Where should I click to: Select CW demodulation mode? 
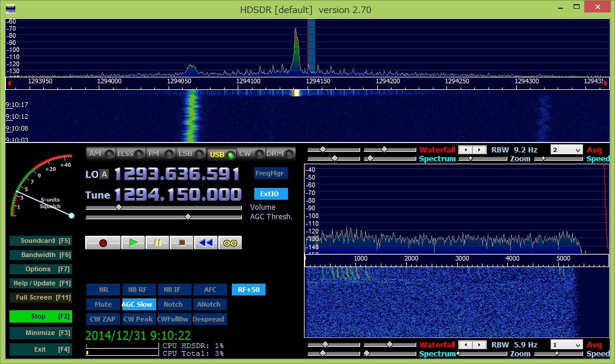tap(251, 154)
